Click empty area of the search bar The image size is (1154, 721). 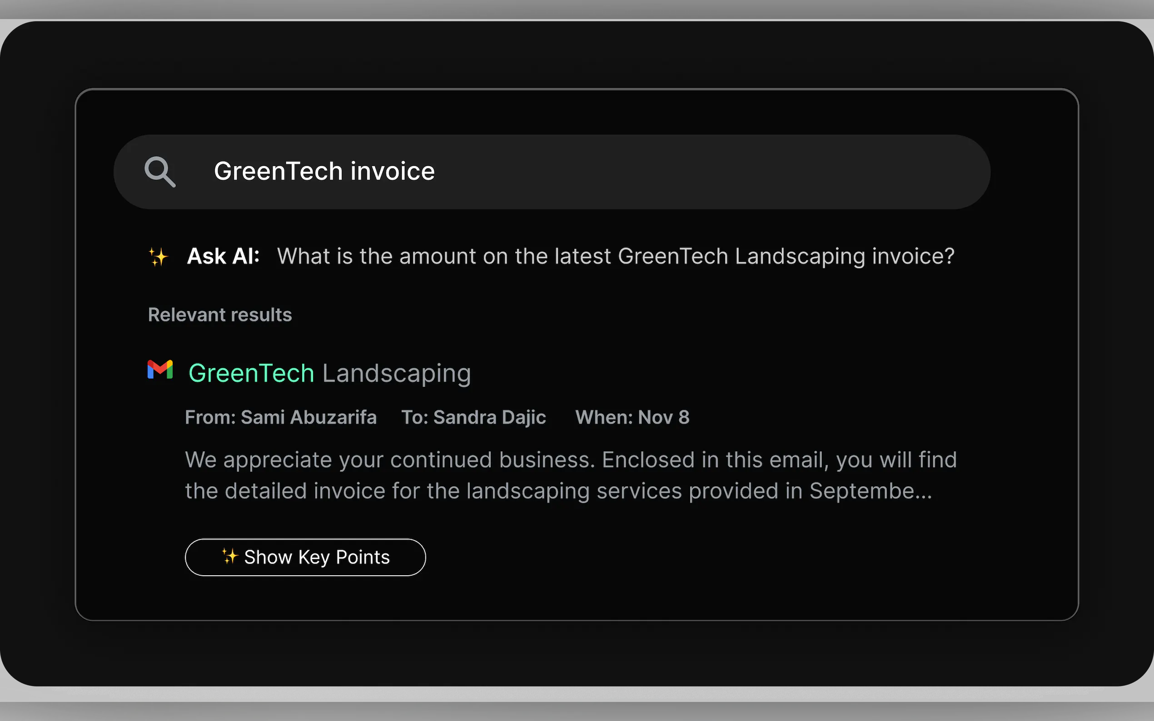click(x=716, y=172)
